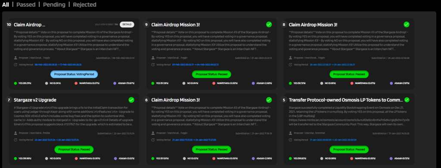The height and width of the screenshot is (168, 441).
Task: Click voting period dates 22-Jan-2022 to 25-Jan-2022
Action: click(x=57, y=140)
